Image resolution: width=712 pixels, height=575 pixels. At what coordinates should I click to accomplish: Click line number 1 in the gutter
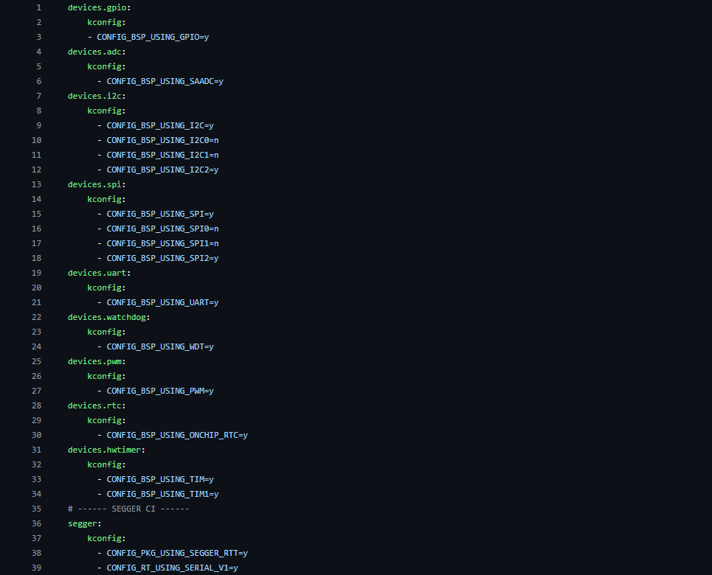pyautogui.click(x=38, y=7)
